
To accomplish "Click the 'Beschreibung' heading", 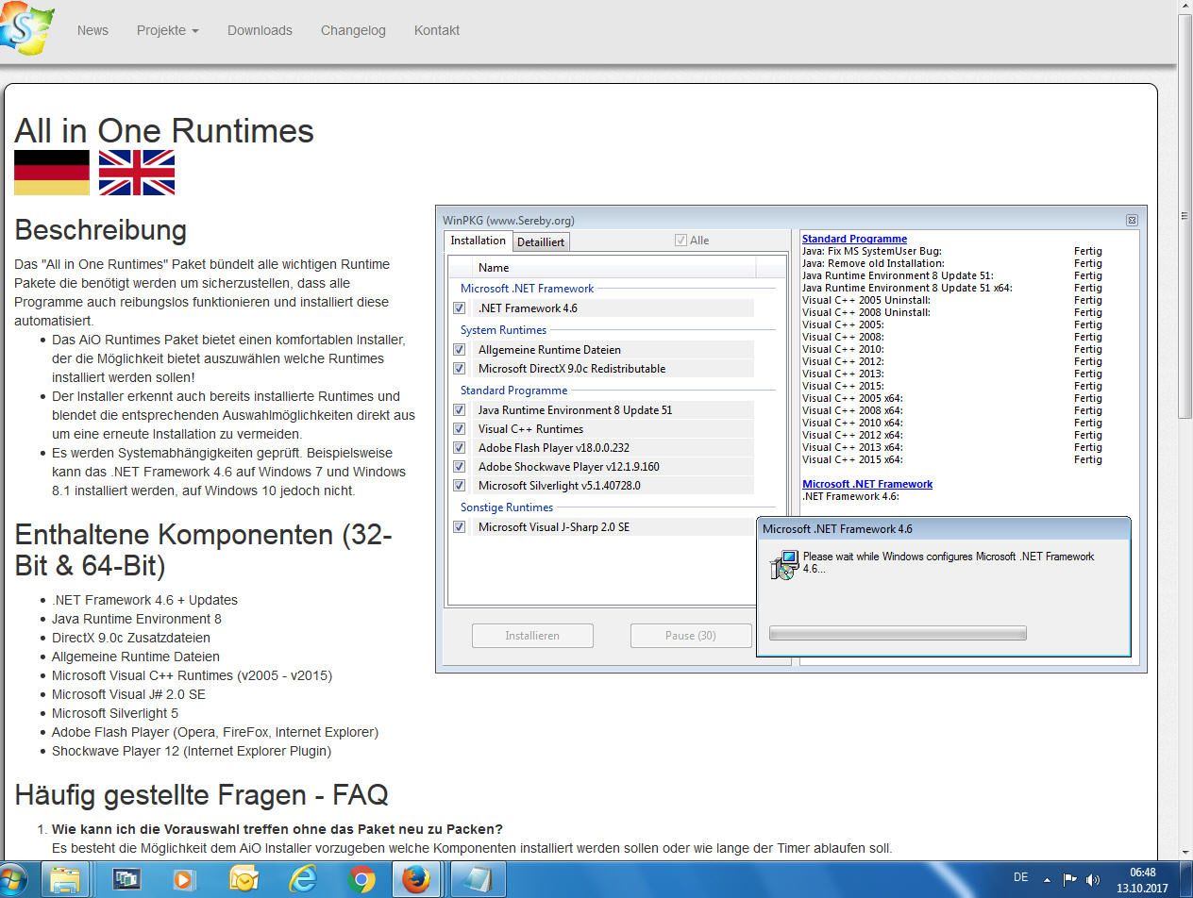I will click(101, 230).
